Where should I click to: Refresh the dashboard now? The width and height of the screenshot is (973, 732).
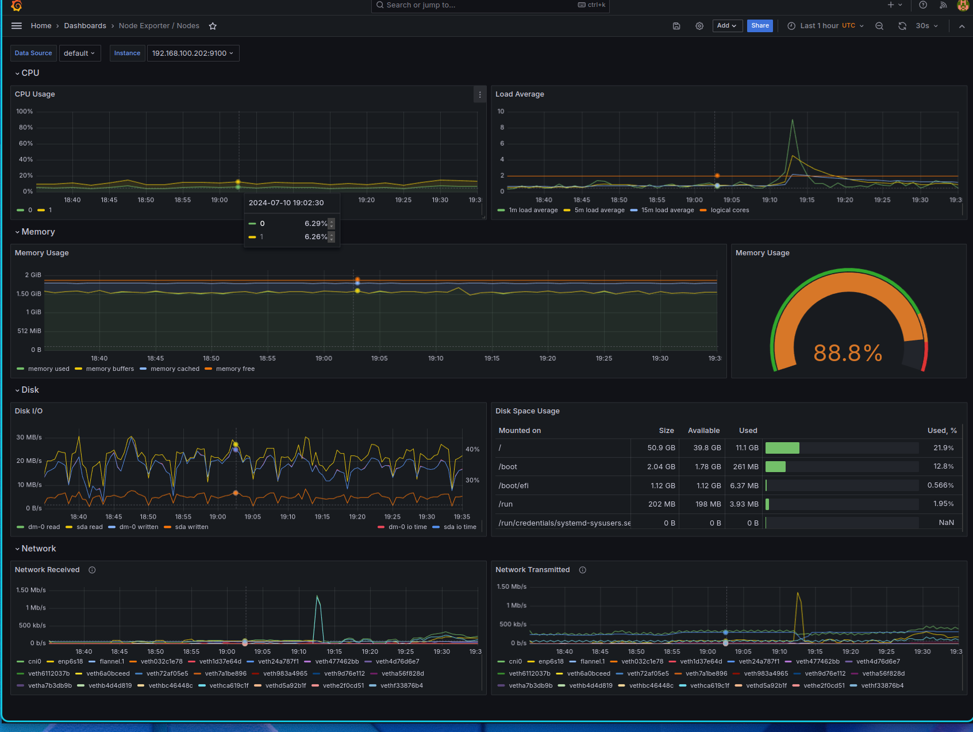902,26
